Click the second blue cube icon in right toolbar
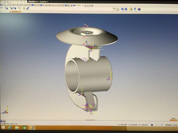This screenshot has width=178, height=133. pos(126,9)
